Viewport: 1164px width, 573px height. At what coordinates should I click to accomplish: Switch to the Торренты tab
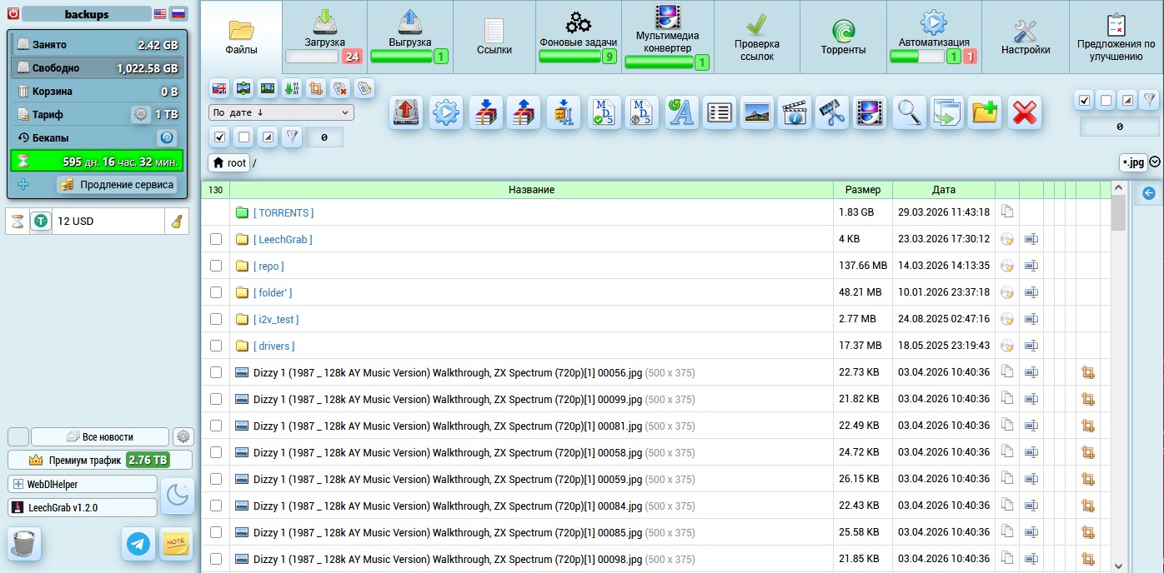click(843, 37)
